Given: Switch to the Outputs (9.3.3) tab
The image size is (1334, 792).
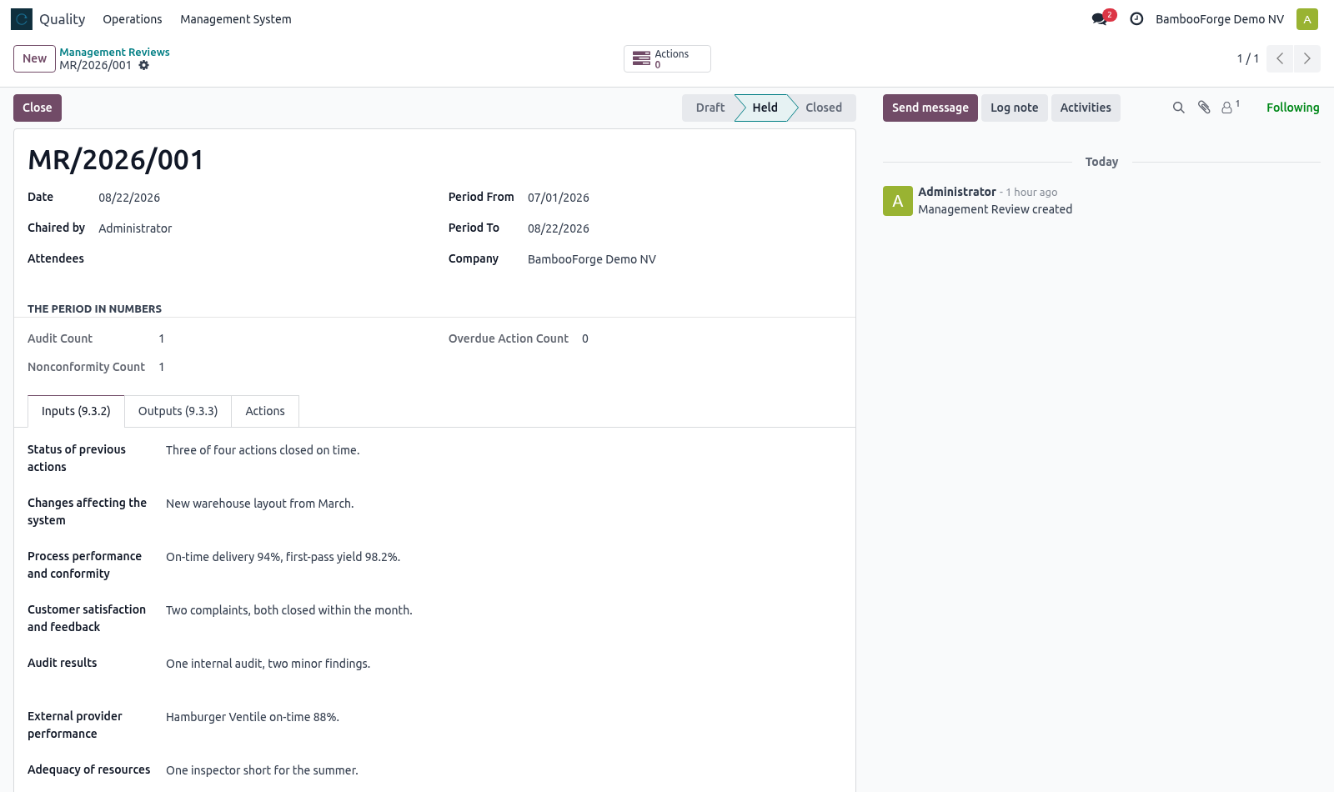Looking at the screenshot, I should coord(178,411).
